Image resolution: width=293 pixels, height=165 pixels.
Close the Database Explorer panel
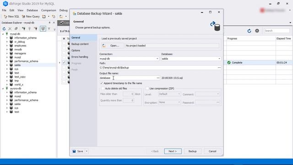coord(54,22)
